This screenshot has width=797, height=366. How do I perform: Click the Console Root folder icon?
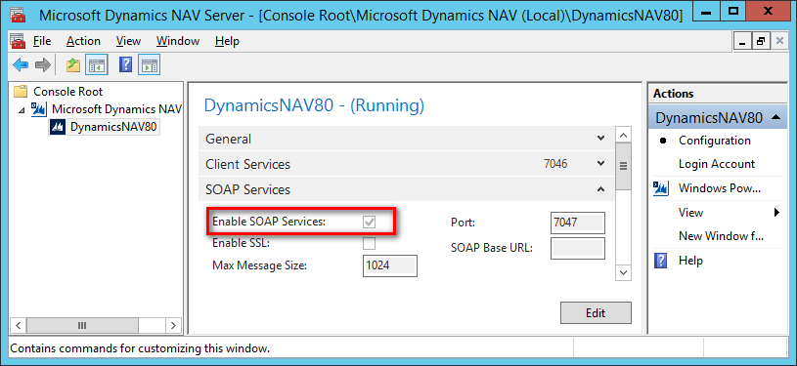(21, 92)
